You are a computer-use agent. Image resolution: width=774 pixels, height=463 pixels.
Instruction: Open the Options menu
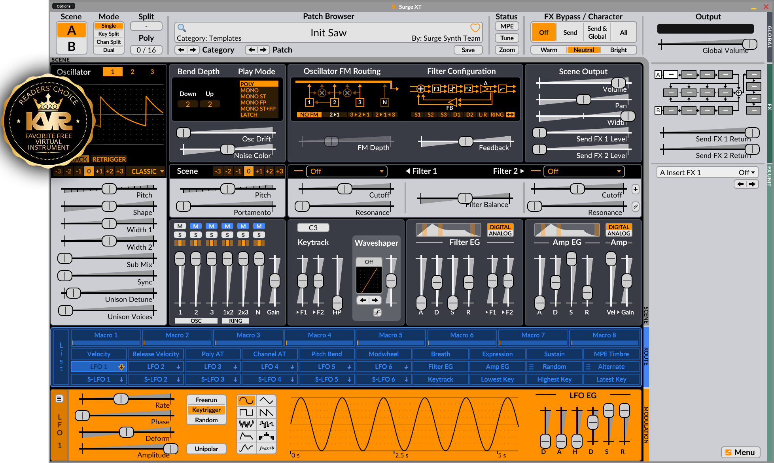(63, 6)
